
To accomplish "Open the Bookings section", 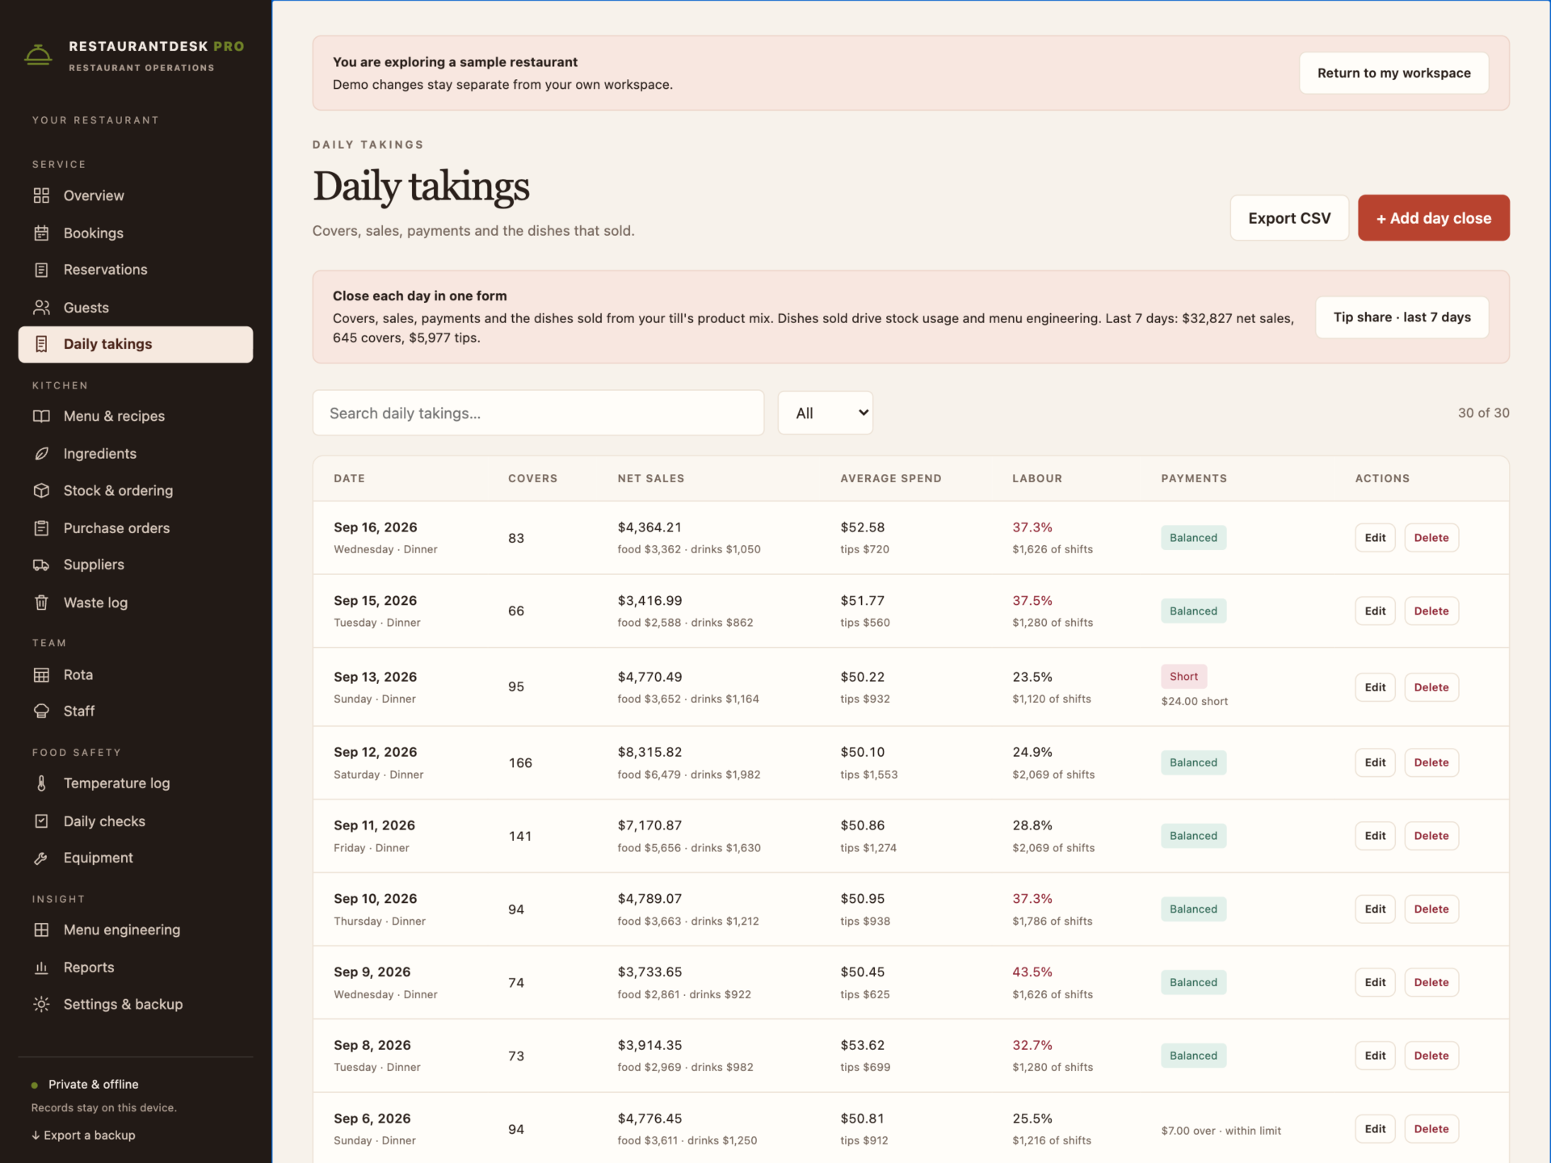I will (136, 233).
